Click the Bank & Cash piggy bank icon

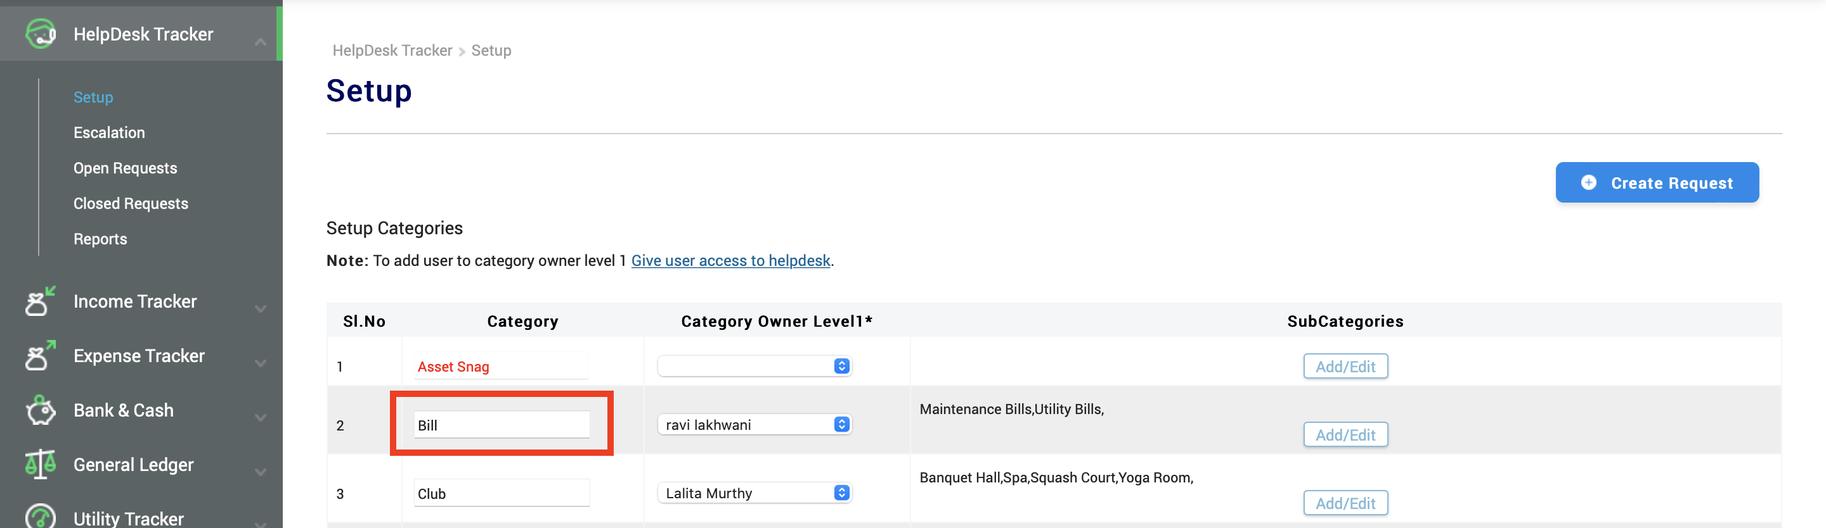coord(40,410)
